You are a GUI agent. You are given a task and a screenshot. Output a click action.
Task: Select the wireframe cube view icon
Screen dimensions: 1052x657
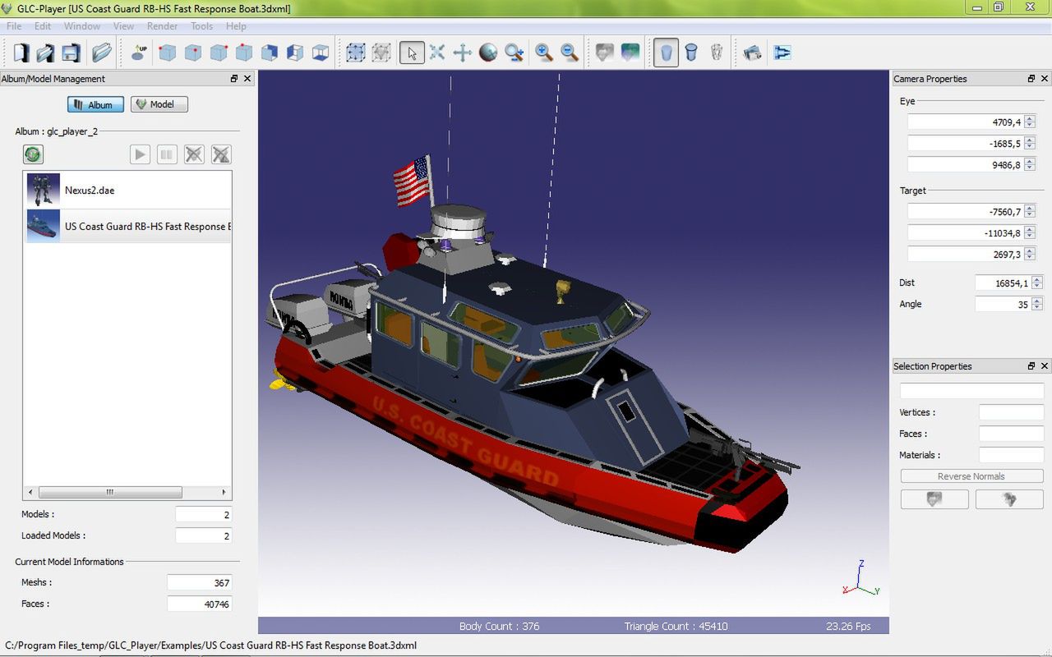pyautogui.click(x=321, y=53)
